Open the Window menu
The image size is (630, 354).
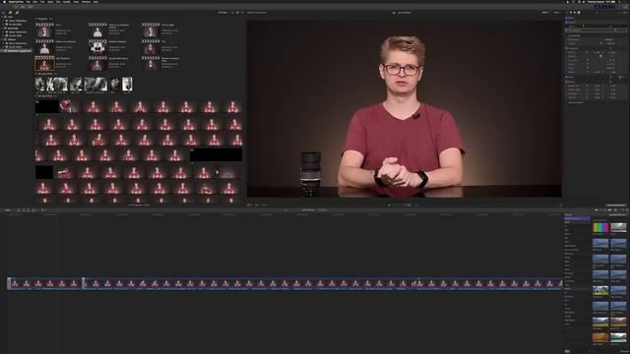tap(86, 2)
